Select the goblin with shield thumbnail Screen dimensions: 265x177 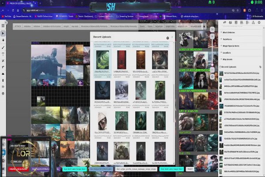click(122, 151)
